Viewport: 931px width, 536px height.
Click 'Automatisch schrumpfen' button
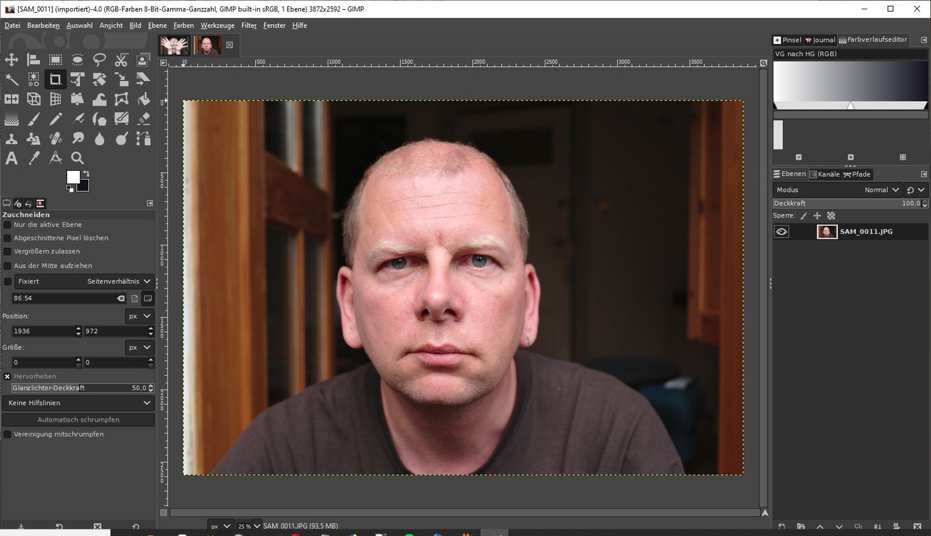[78, 420]
